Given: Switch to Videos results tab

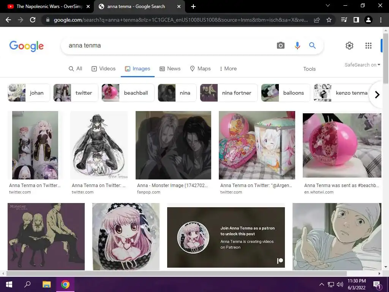Looking at the screenshot, I should click(103, 68).
